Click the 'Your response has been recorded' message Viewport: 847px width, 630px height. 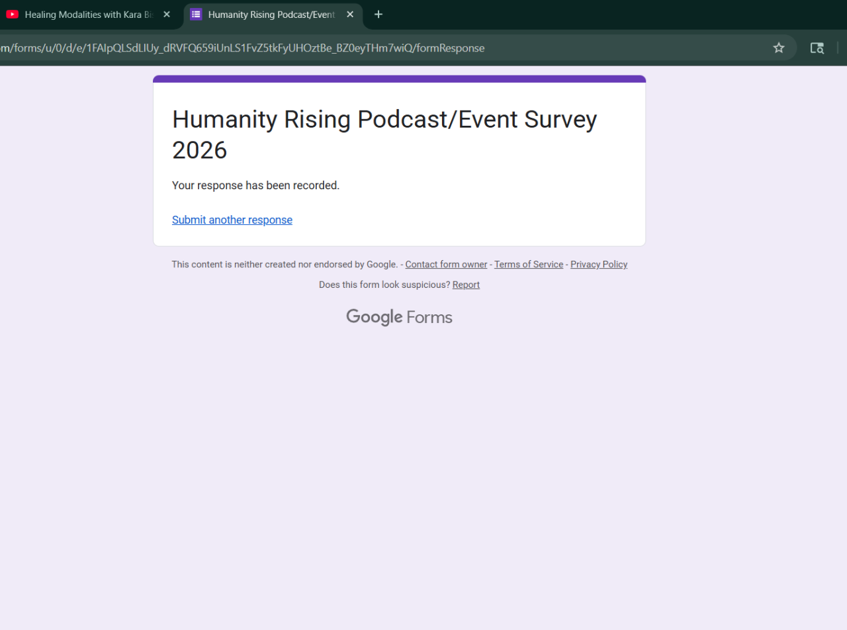click(x=255, y=186)
